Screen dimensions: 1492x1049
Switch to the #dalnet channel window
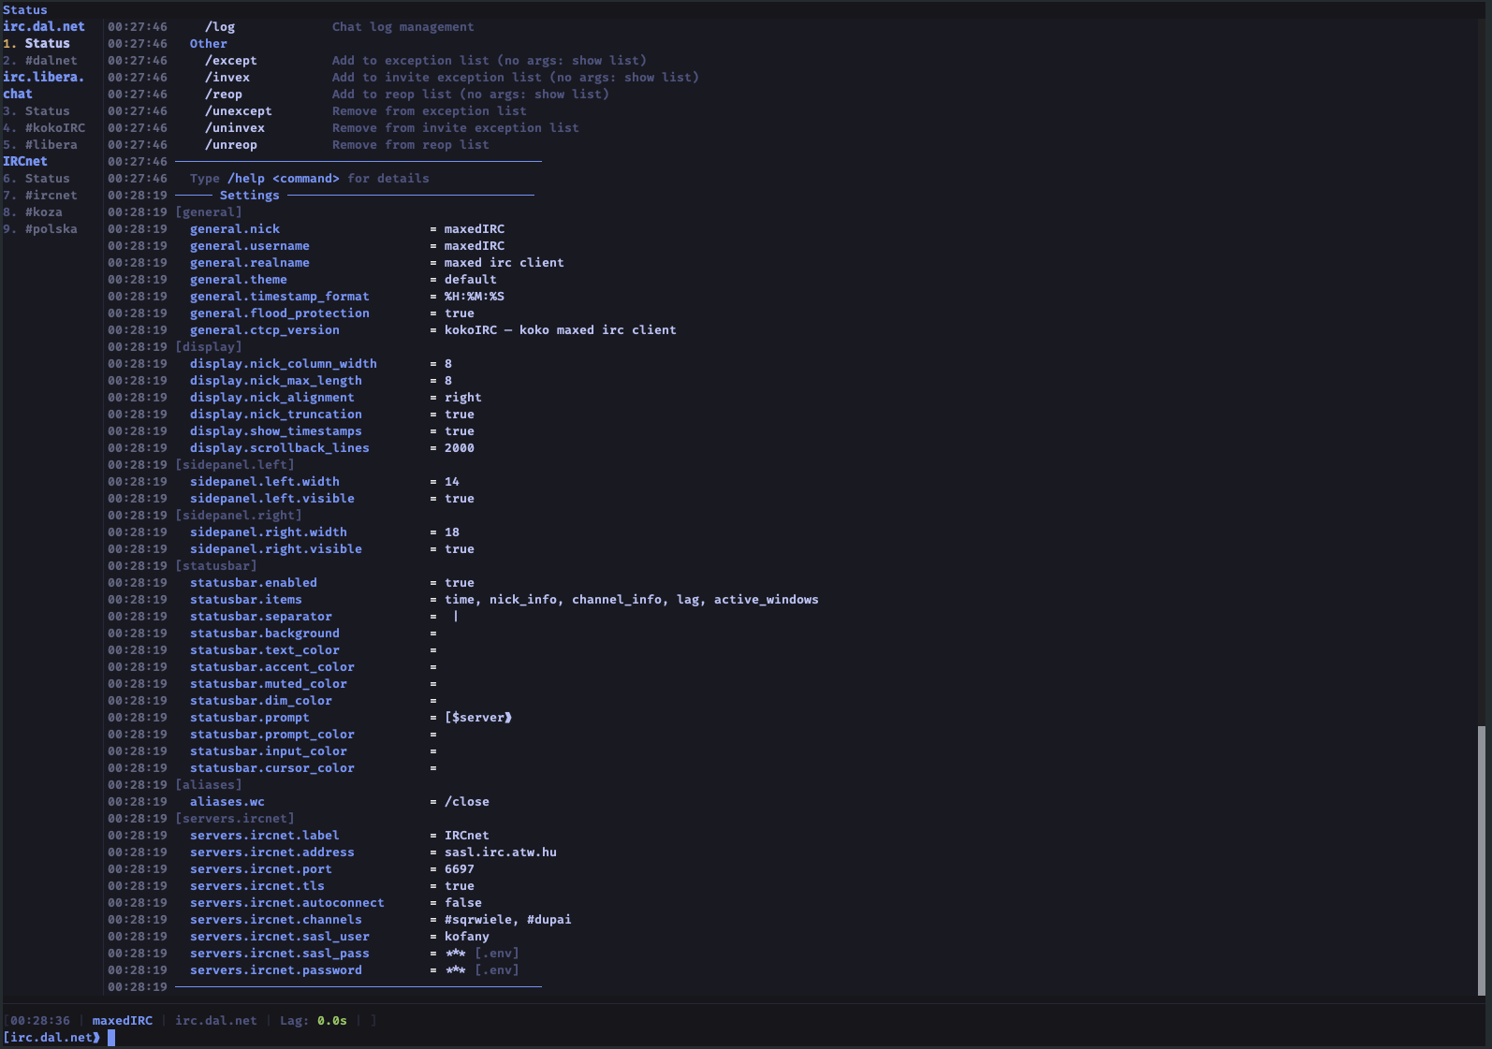pyautogui.click(x=51, y=61)
